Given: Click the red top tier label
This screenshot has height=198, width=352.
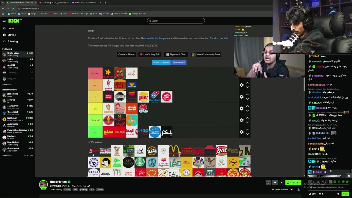Looking at the screenshot, I should pyautogui.click(x=95, y=73).
